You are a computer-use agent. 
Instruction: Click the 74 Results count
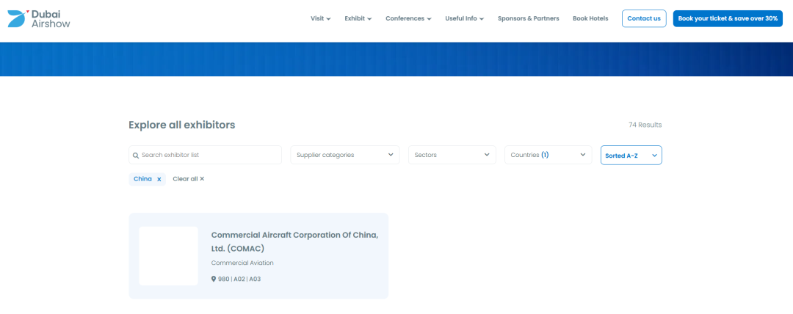pyautogui.click(x=645, y=125)
